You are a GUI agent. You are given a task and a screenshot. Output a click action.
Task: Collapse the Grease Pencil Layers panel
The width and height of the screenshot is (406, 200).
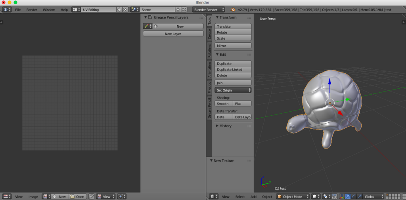pyautogui.click(x=146, y=17)
